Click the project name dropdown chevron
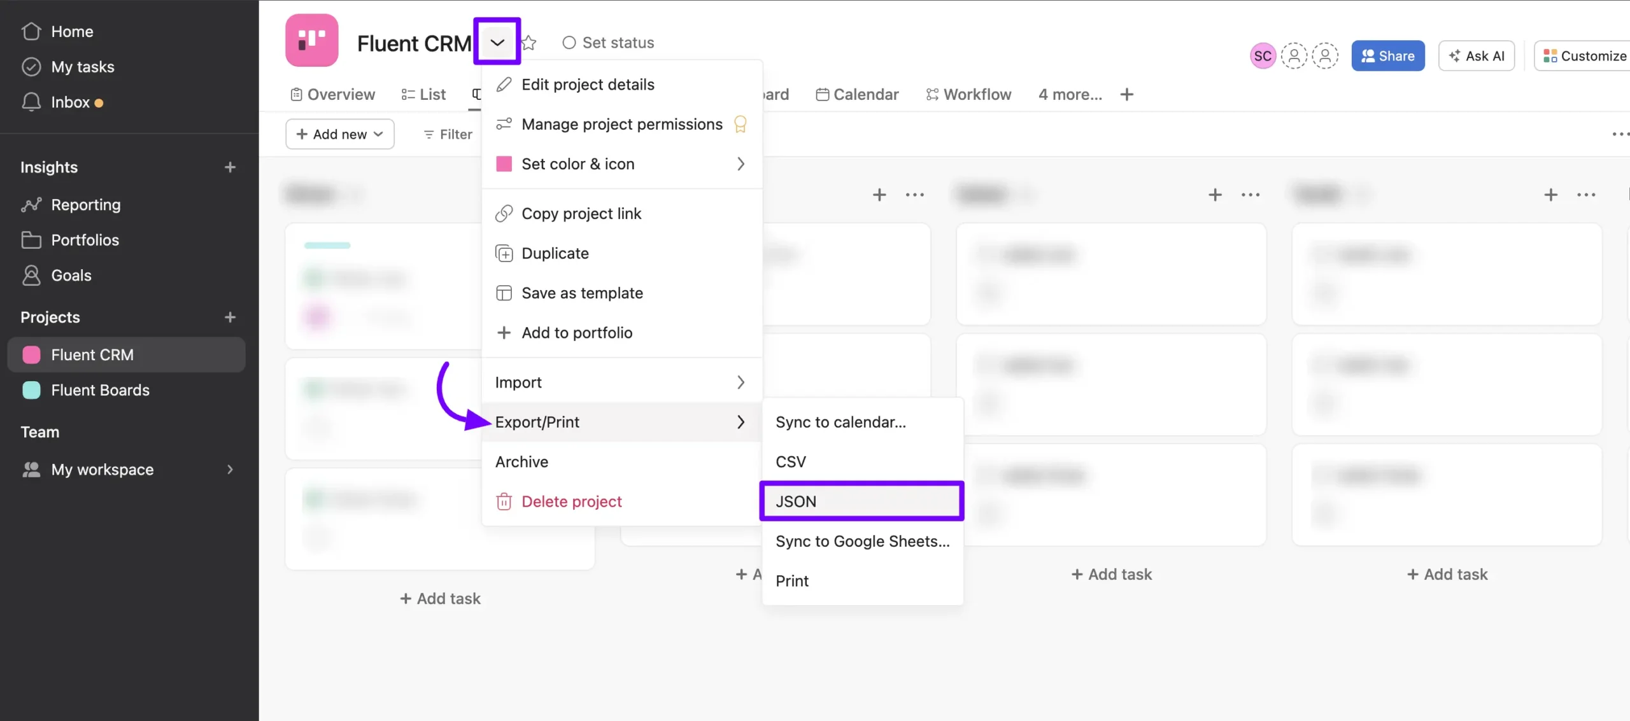The image size is (1630, 721). [x=496, y=41]
